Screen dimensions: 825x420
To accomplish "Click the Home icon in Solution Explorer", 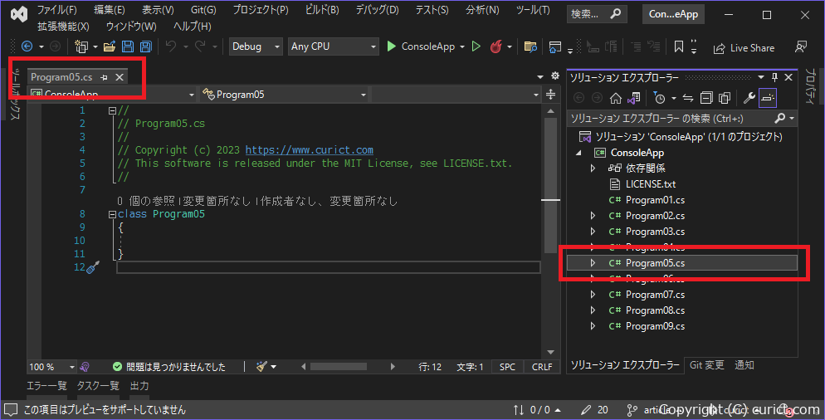I will (x=616, y=98).
